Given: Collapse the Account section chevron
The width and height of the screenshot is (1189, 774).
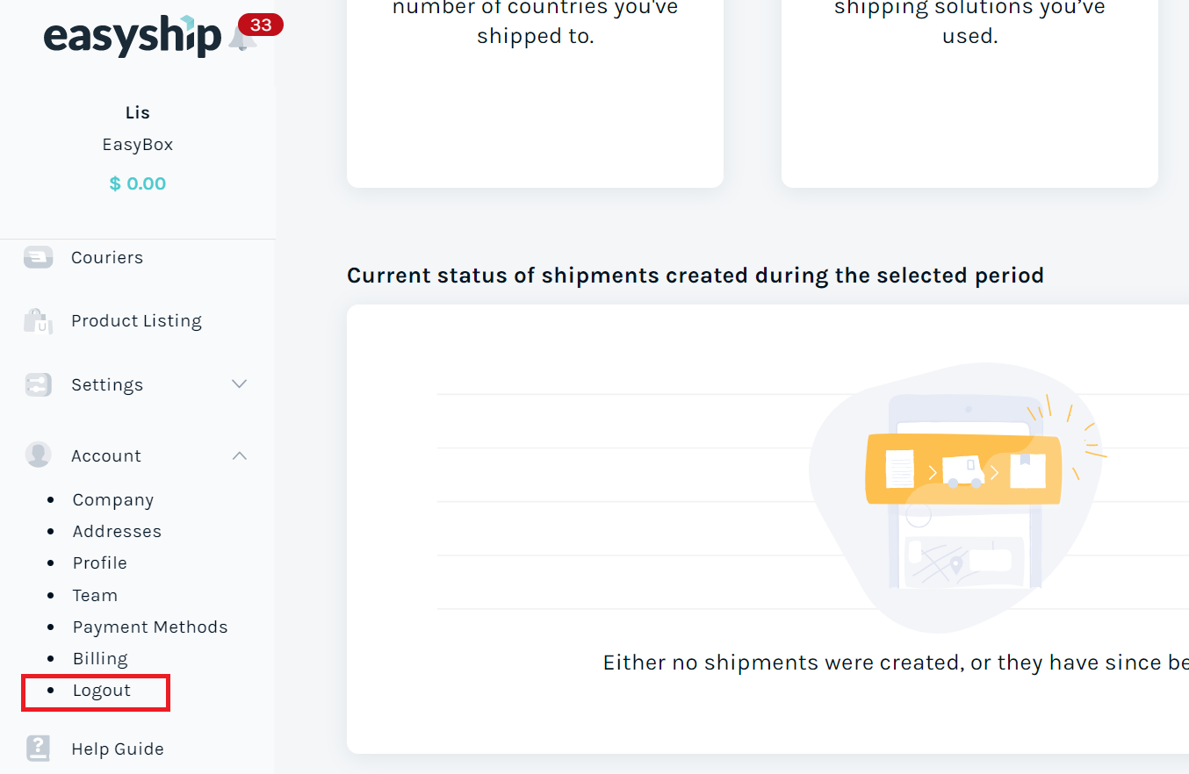Looking at the screenshot, I should pyautogui.click(x=239, y=455).
